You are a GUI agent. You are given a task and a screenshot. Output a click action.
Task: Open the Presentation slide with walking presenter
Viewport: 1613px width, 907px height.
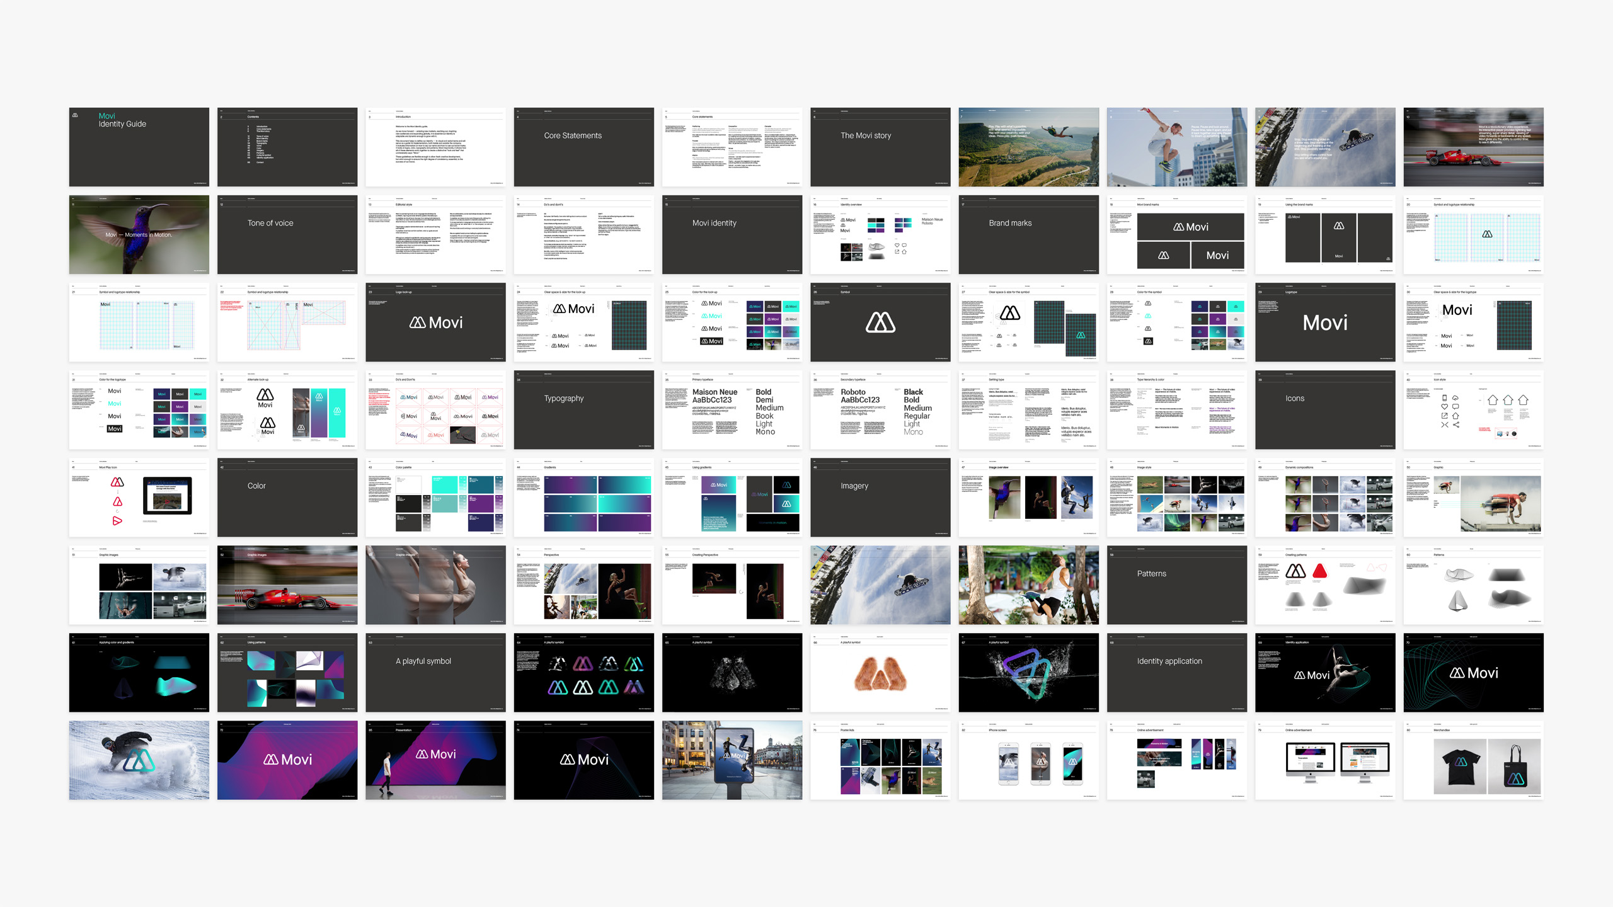tap(435, 760)
